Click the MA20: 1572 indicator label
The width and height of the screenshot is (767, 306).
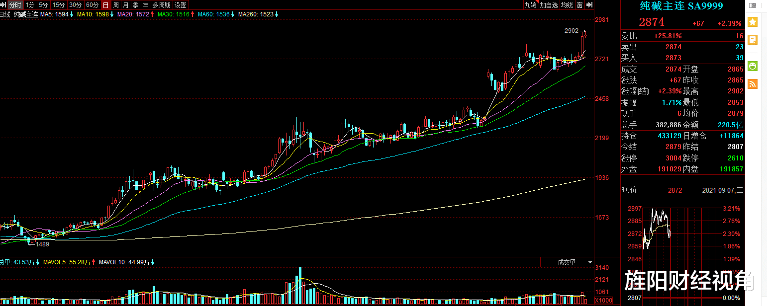coord(135,14)
